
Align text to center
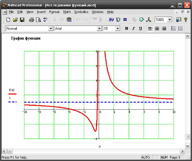click(157, 29)
